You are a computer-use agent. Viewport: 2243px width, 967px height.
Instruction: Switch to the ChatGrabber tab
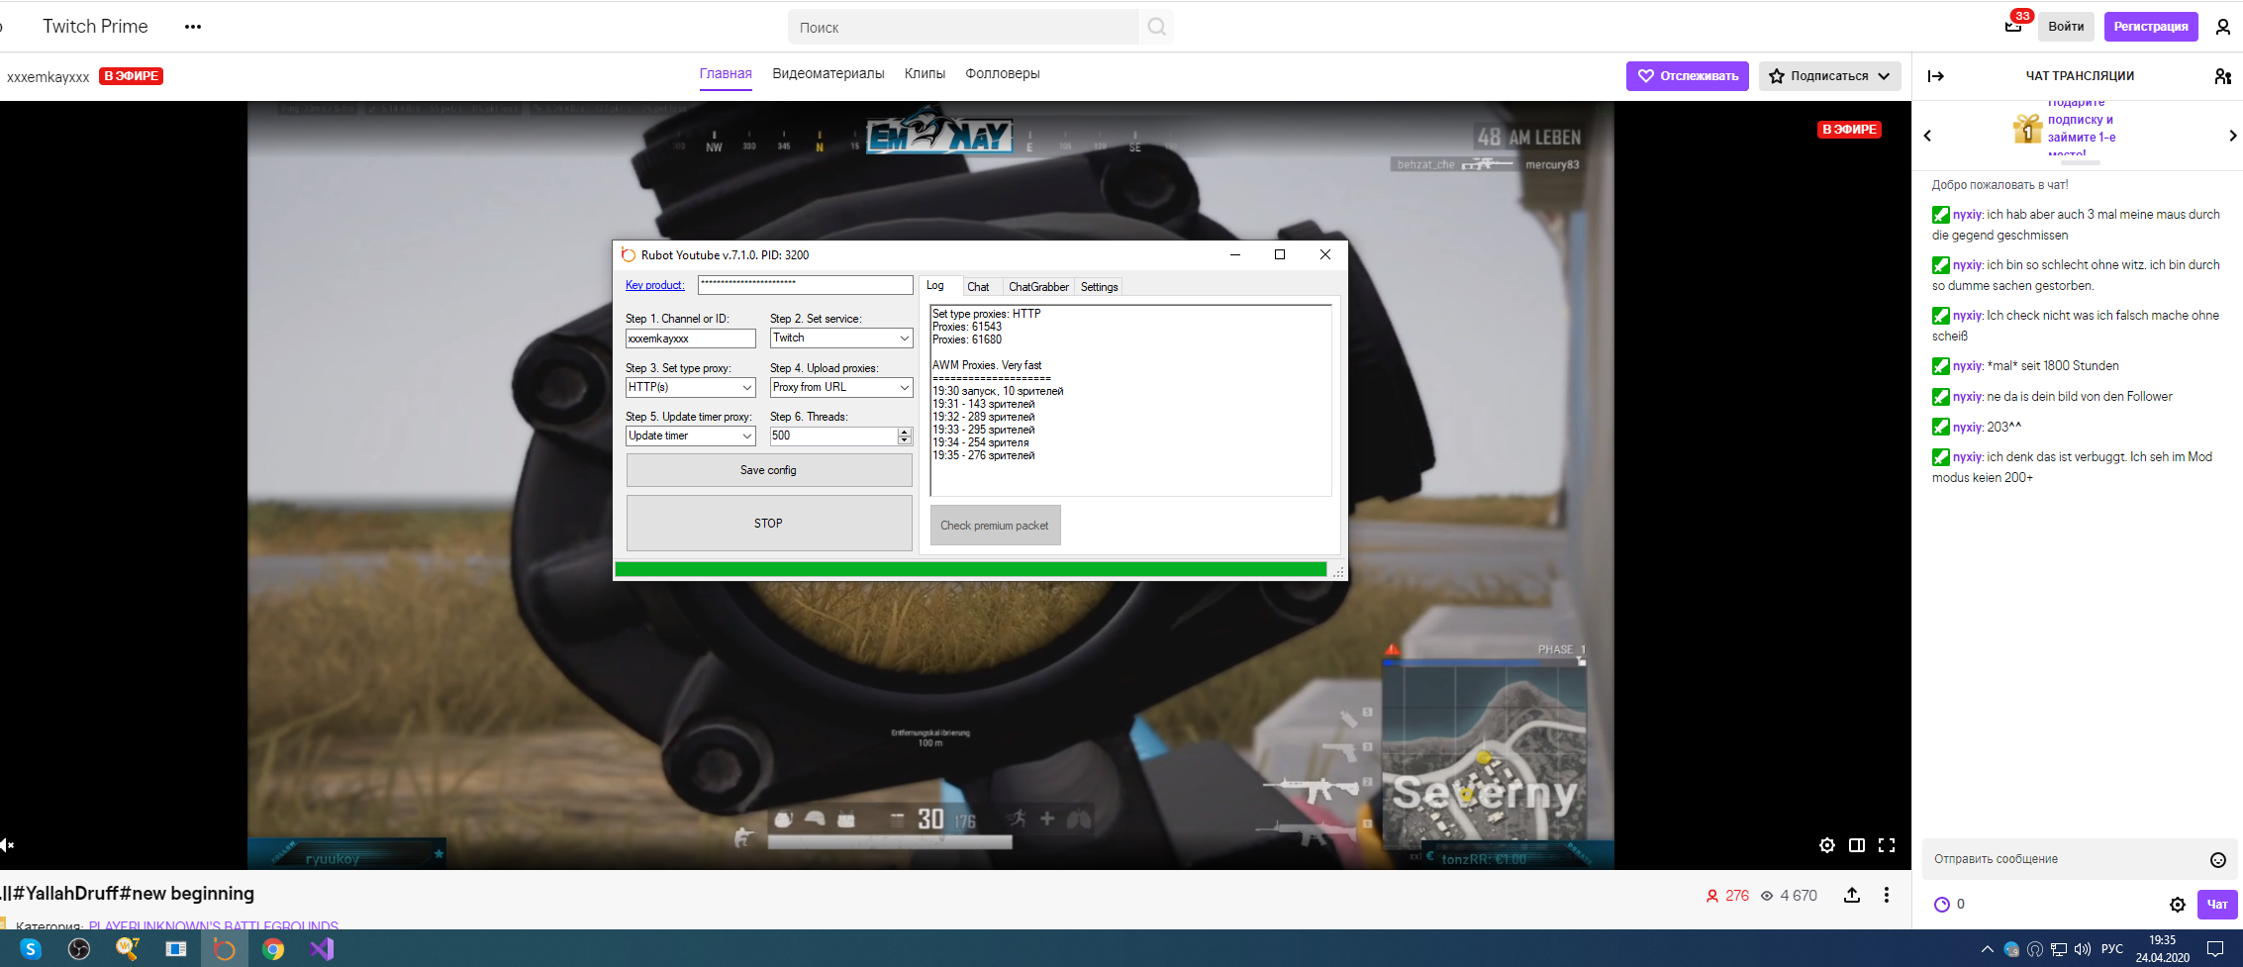click(x=1037, y=287)
